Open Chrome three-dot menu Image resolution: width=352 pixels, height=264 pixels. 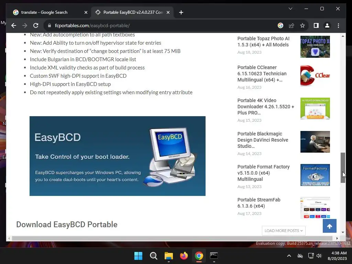(x=338, y=25)
